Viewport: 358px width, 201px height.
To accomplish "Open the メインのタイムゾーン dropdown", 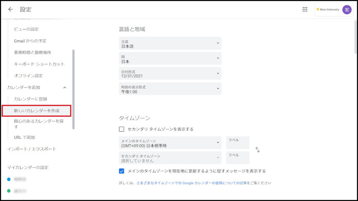I will 170,143.
